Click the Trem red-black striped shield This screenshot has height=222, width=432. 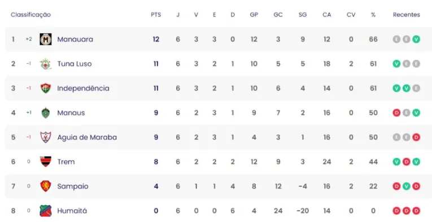46,162
